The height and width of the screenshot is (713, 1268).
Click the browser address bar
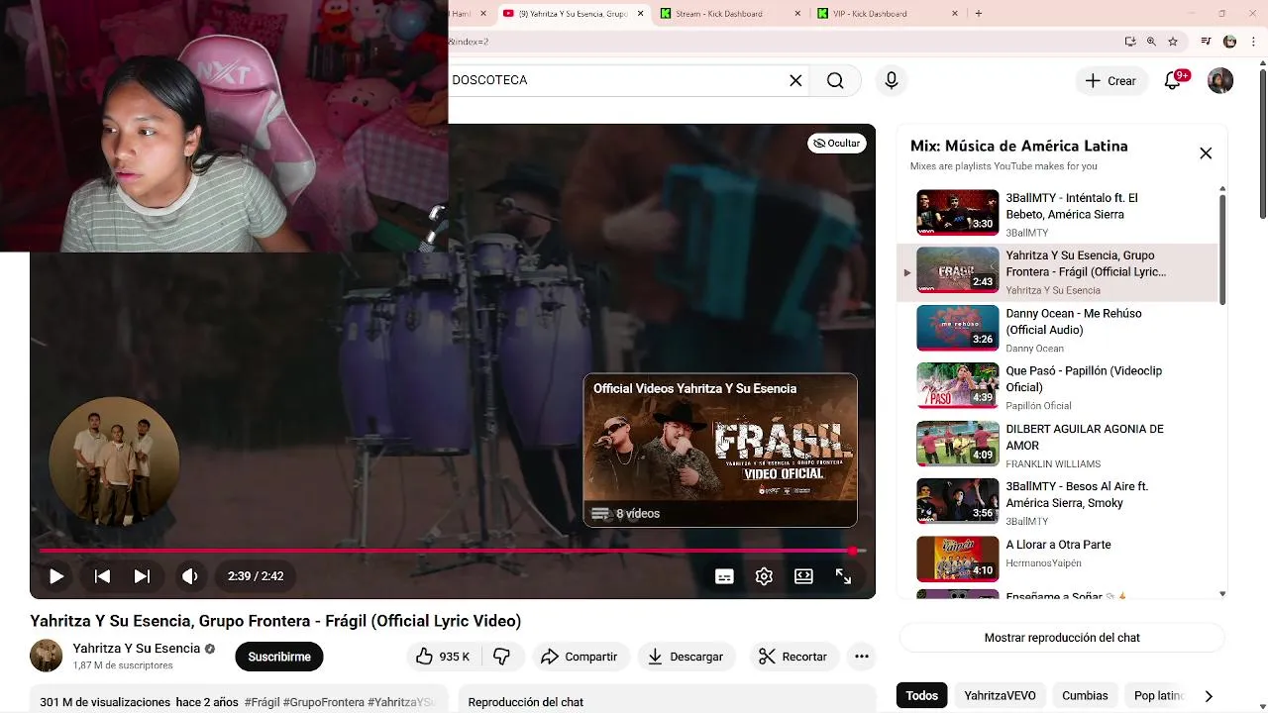pos(783,42)
